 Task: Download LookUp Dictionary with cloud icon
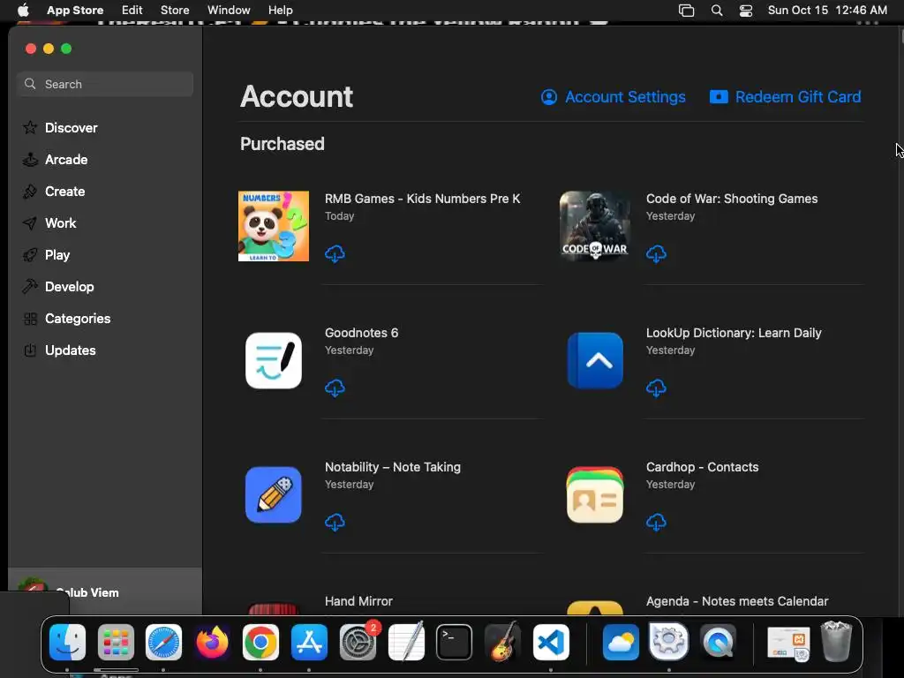coord(656,388)
